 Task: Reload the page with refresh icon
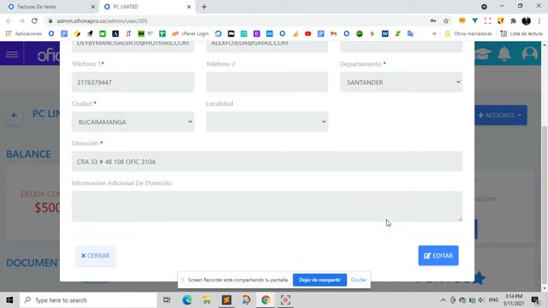click(34, 21)
